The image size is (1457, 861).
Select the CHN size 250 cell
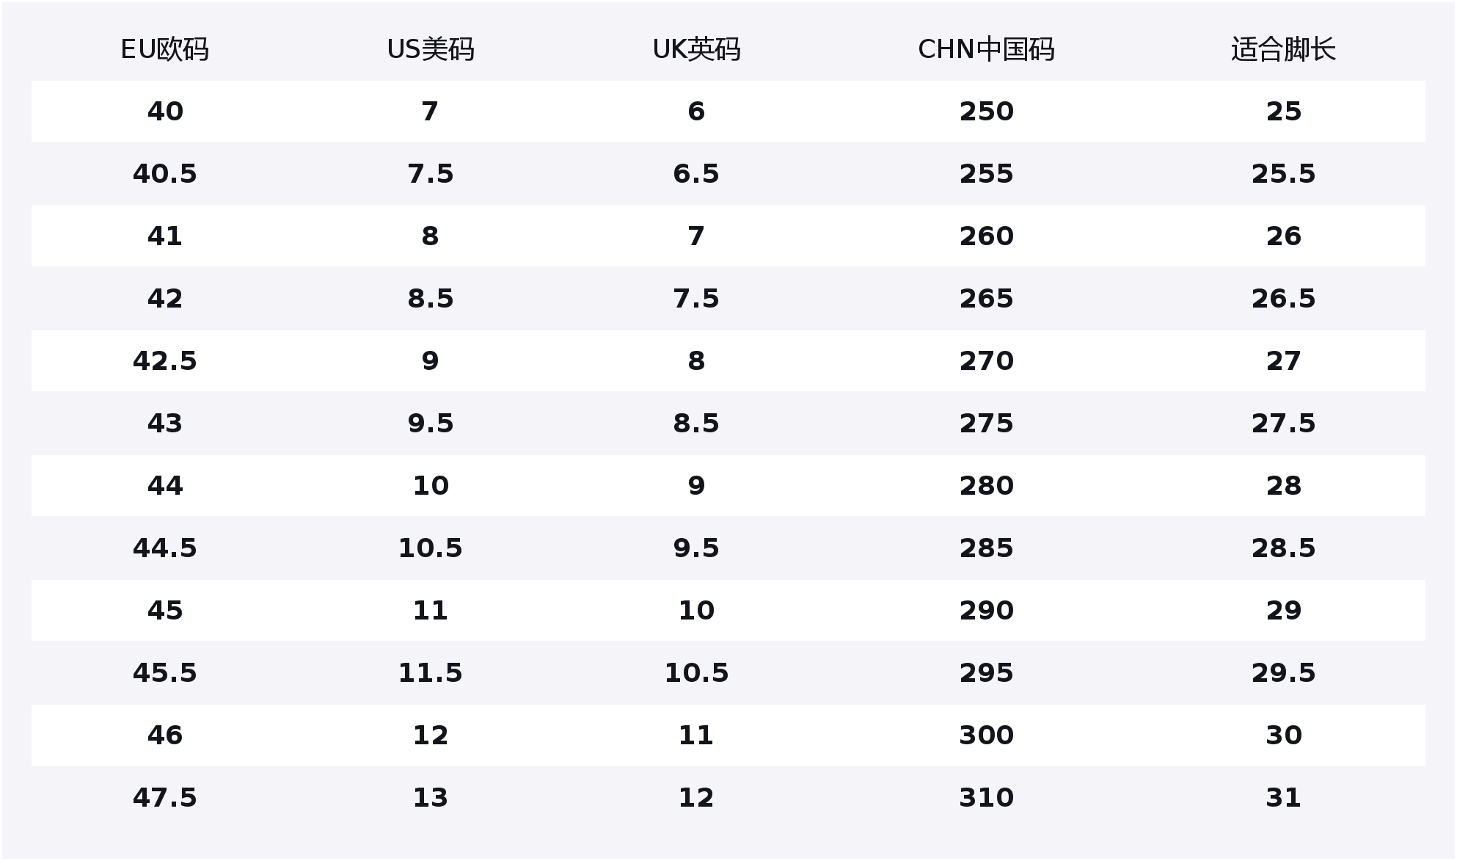986,112
